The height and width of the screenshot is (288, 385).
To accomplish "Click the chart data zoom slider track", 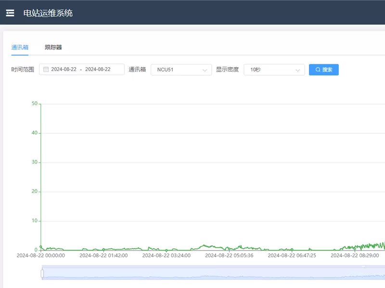I will pos(213,273).
